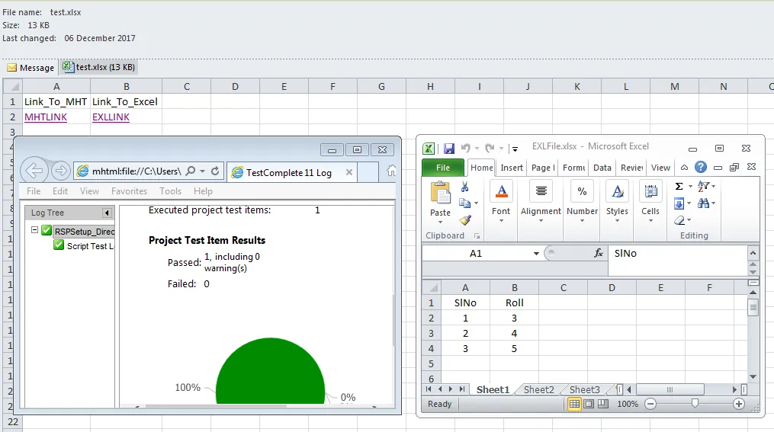This screenshot has width=774, height=432.
Task: Click the zoom slider handle
Action: (695, 403)
